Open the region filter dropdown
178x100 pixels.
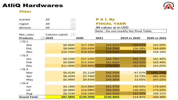(73, 24)
